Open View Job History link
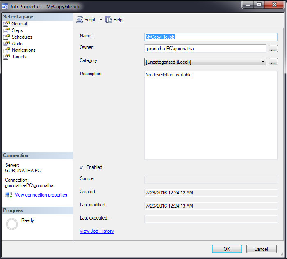Image resolution: width=287 pixels, height=259 pixels. point(97,231)
